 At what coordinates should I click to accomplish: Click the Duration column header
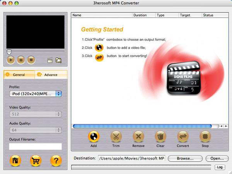[x=144, y=15]
